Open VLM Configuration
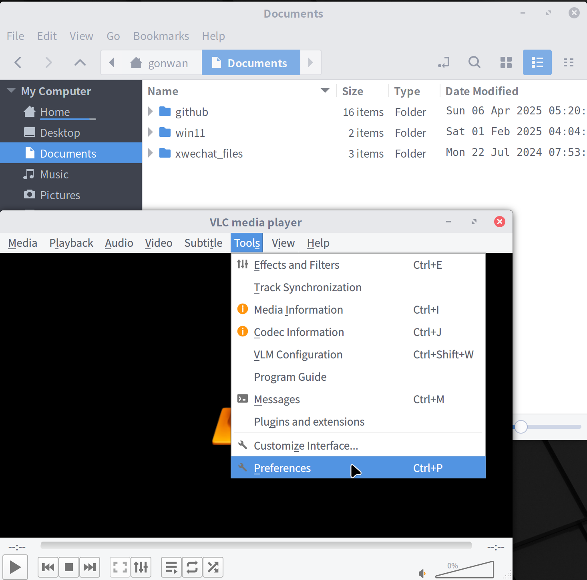Image resolution: width=587 pixels, height=580 pixels. (358, 354)
